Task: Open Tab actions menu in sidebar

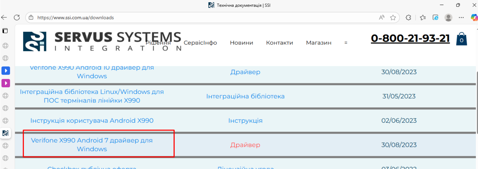Action: [x=5, y=31]
